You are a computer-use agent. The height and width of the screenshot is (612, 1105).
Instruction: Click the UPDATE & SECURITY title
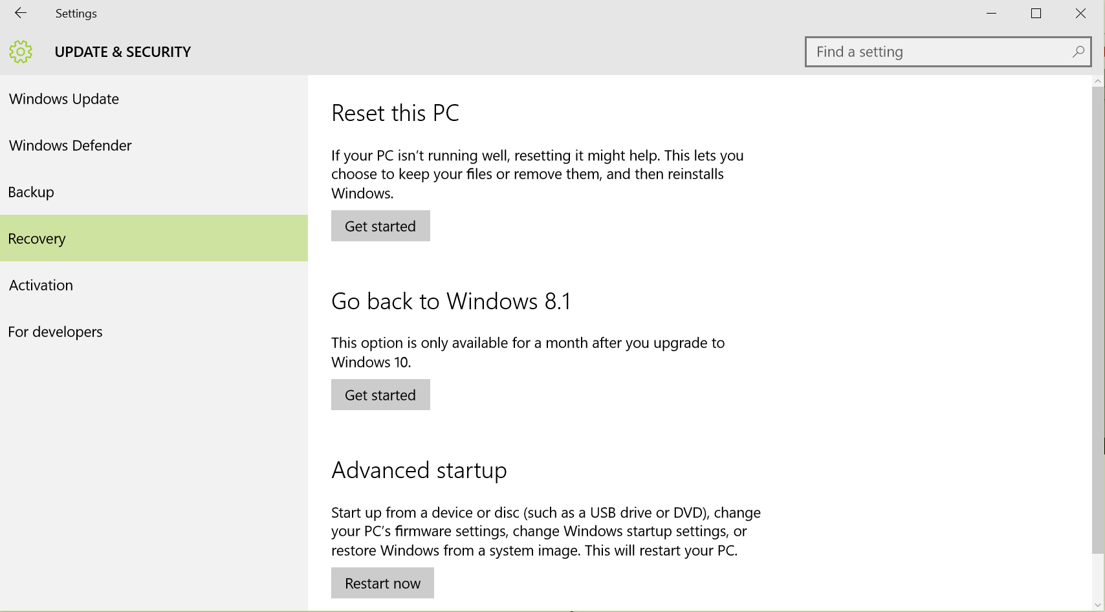pos(123,52)
